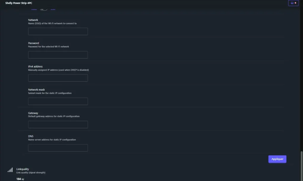Click the laptop icon in top-right corner
Viewport: 303px width, 181px height.
292,3
